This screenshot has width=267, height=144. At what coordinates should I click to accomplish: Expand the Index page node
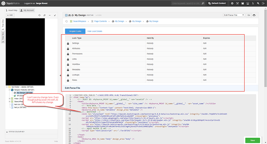[x=10, y=98]
